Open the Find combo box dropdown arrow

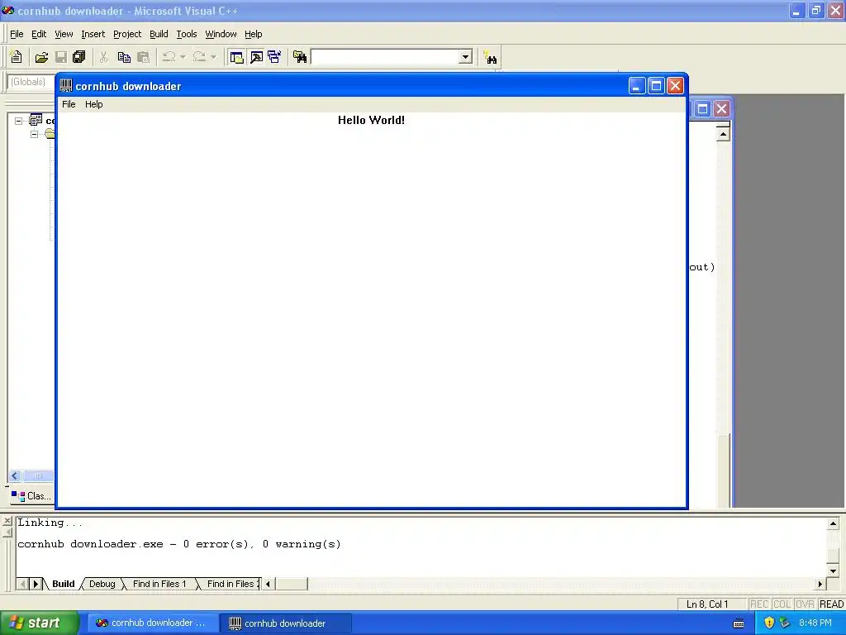click(x=465, y=57)
